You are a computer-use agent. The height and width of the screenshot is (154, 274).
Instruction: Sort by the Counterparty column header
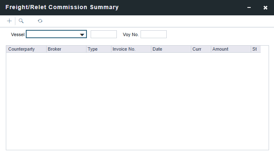pos(26,49)
